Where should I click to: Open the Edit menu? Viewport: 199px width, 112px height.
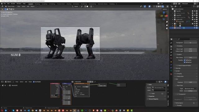click(8, 4)
